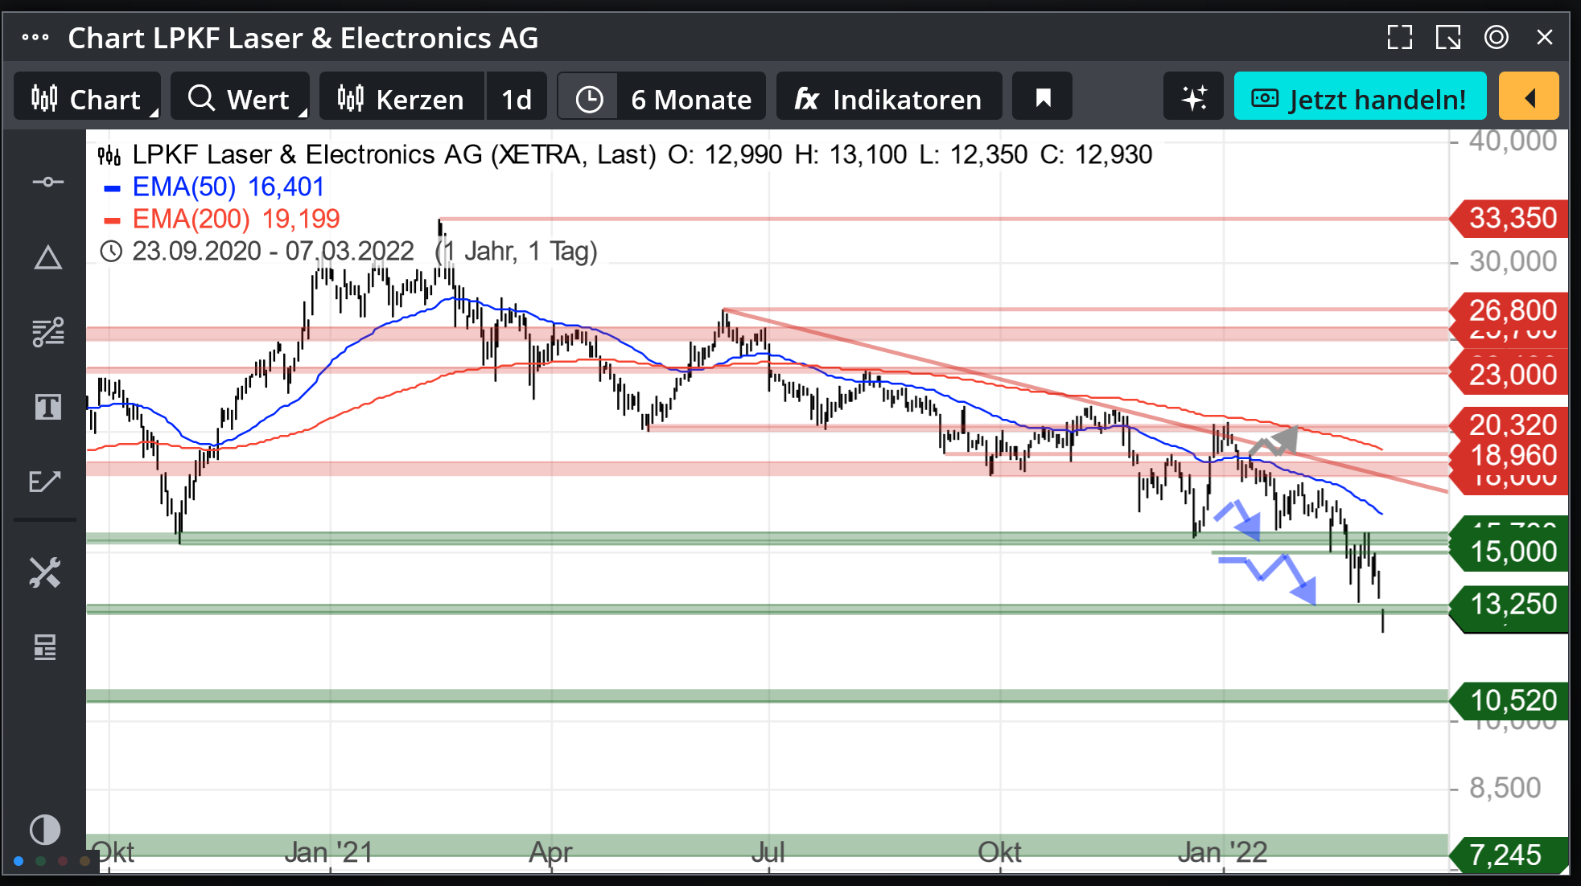Toggle fullscreen mode with the corner-brackets icon
This screenshot has width=1581, height=886.
point(1399,37)
